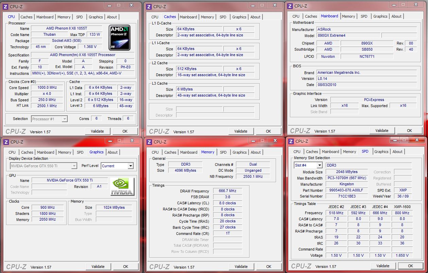Select the Memory tab in the Graphics window
Viewport: 428px width, 273px height.
pyautogui.click(x=65, y=152)
